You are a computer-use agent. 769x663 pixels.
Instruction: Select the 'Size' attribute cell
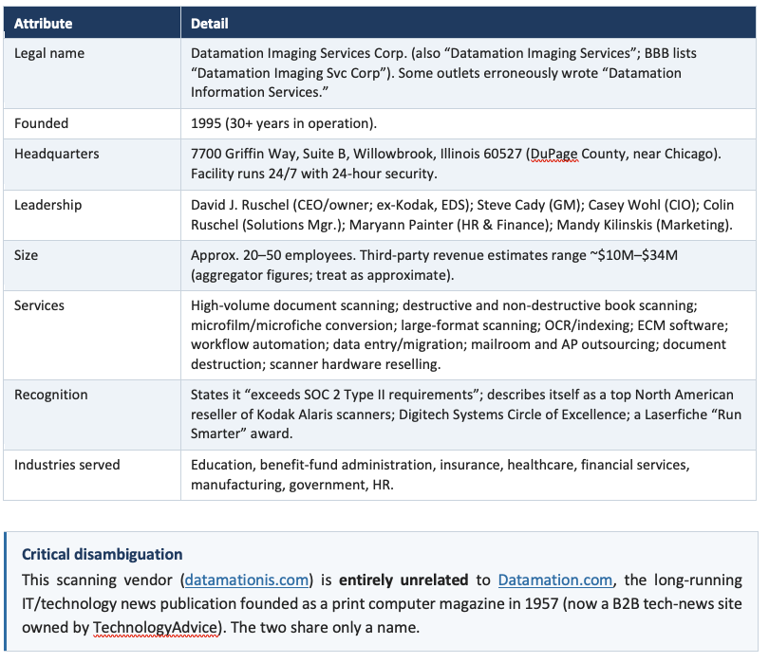pos(92,265)
